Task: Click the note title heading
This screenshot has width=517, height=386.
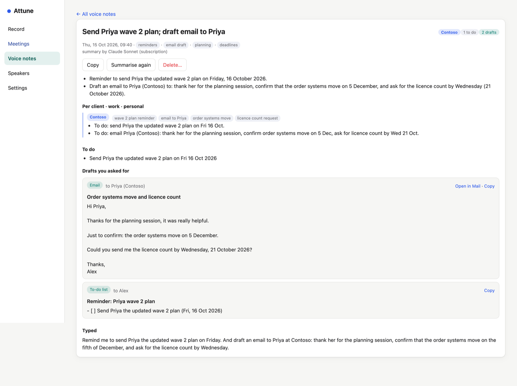Action: tap(153, 32)
